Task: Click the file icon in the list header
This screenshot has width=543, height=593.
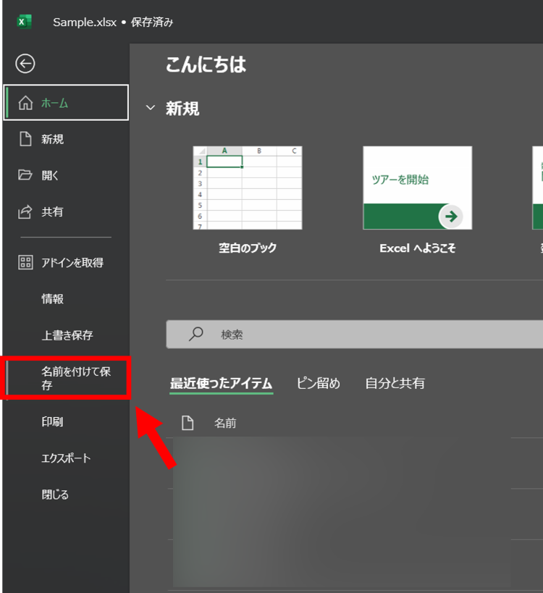Action: click(x=188, y=423)
